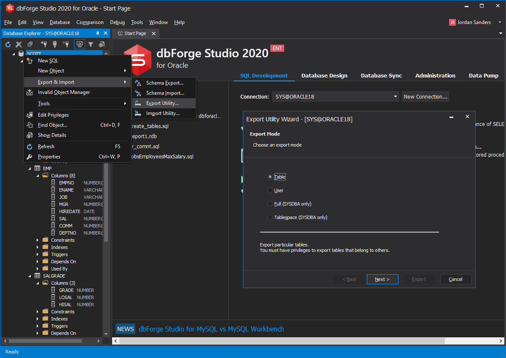The image size is (506, 358).
Task: Collapse the EMP Columns (8) folder
Action: pyautogui.click(x=38, y=176)
